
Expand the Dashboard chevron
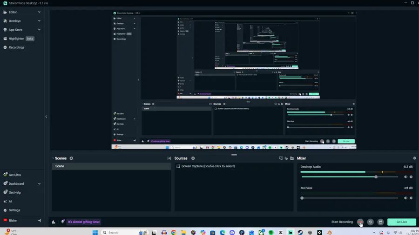click(x=39, y=183)
